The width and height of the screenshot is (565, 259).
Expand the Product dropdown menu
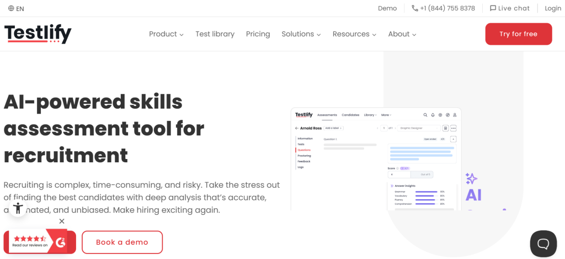[166, 34]
